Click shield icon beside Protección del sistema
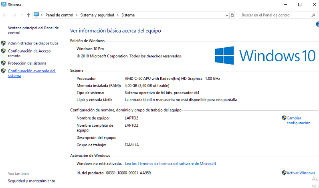This screenshot has width=319, height=188. click(x=3, y=63)
